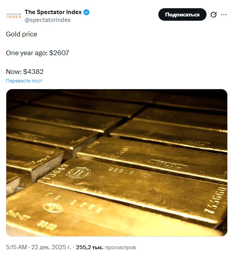Screen dimensions: 232x257
Task: Open the @spectatorindex handle link
Action: (x=48, y=20)
